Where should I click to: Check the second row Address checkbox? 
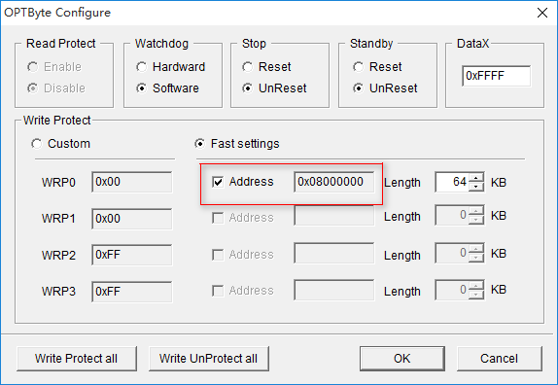point(218,218)
